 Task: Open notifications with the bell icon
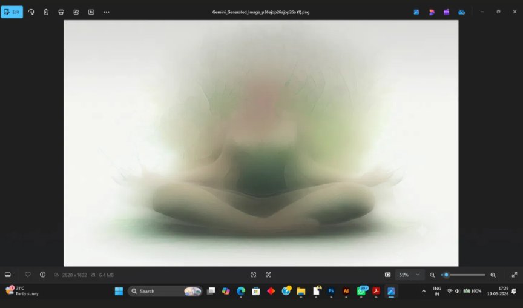tap(514, 291)
